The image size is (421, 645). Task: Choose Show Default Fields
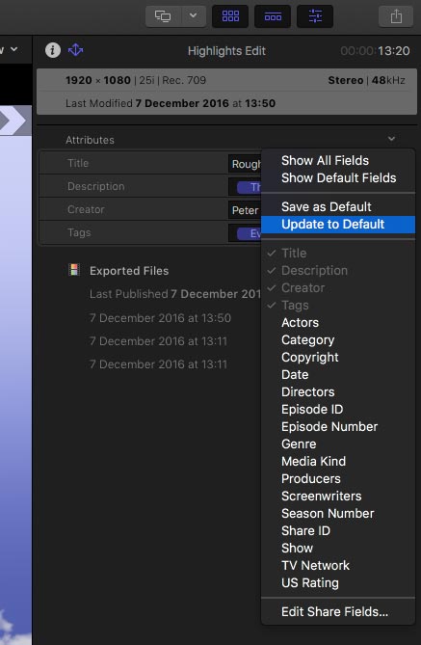[x=338, y=177]
